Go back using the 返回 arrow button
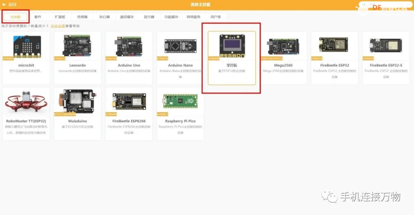 pyautogui.click(x=9, y=5)
